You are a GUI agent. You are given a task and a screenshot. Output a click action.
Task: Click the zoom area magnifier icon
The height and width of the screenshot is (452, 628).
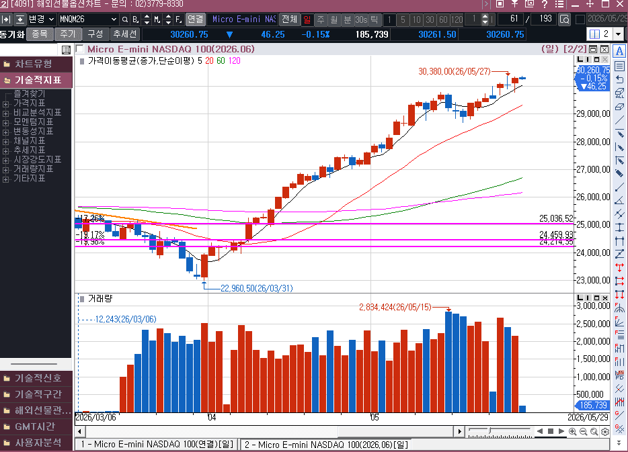tap(594, 432)
